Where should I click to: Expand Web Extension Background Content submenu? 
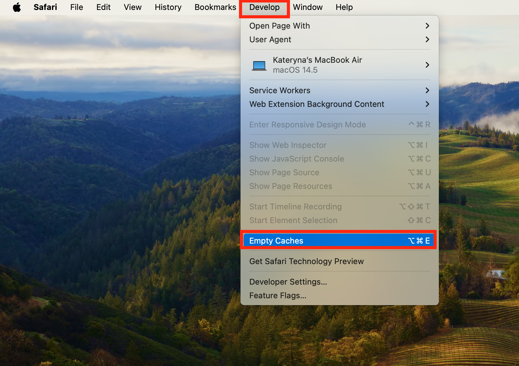point(340,104)
